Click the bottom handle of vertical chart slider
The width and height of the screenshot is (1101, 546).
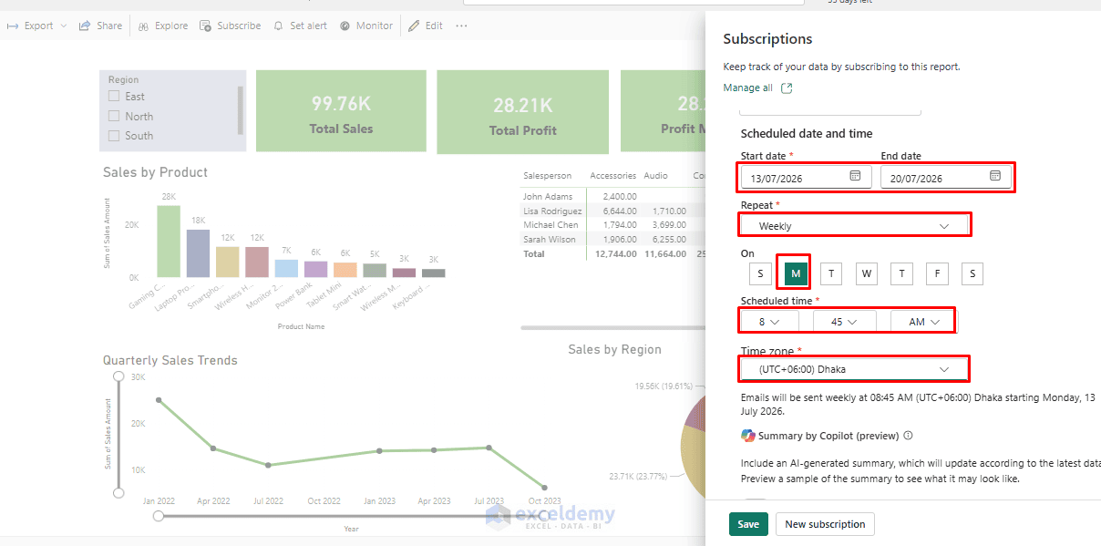[x=118, y=493]
